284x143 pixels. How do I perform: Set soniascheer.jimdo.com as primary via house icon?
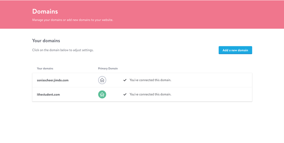click(102, 80)
